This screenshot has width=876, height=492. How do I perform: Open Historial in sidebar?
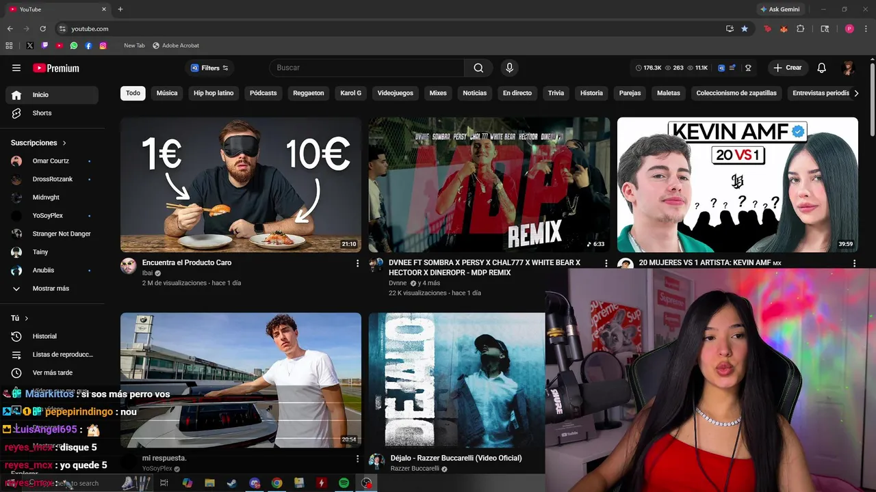[x=52, y=336]
